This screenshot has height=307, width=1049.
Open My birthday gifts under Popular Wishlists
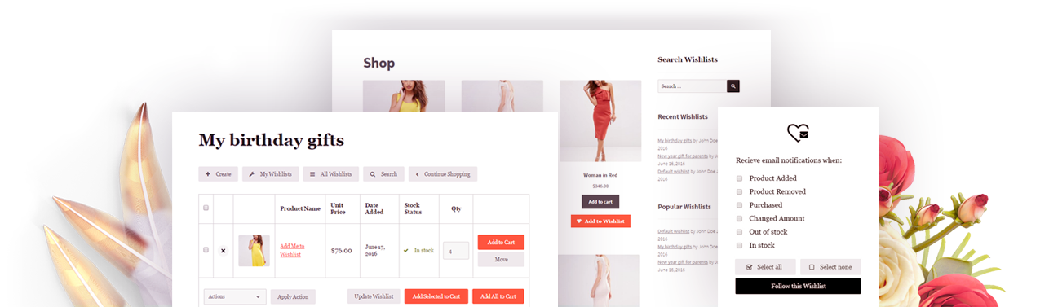pos(675,246)
